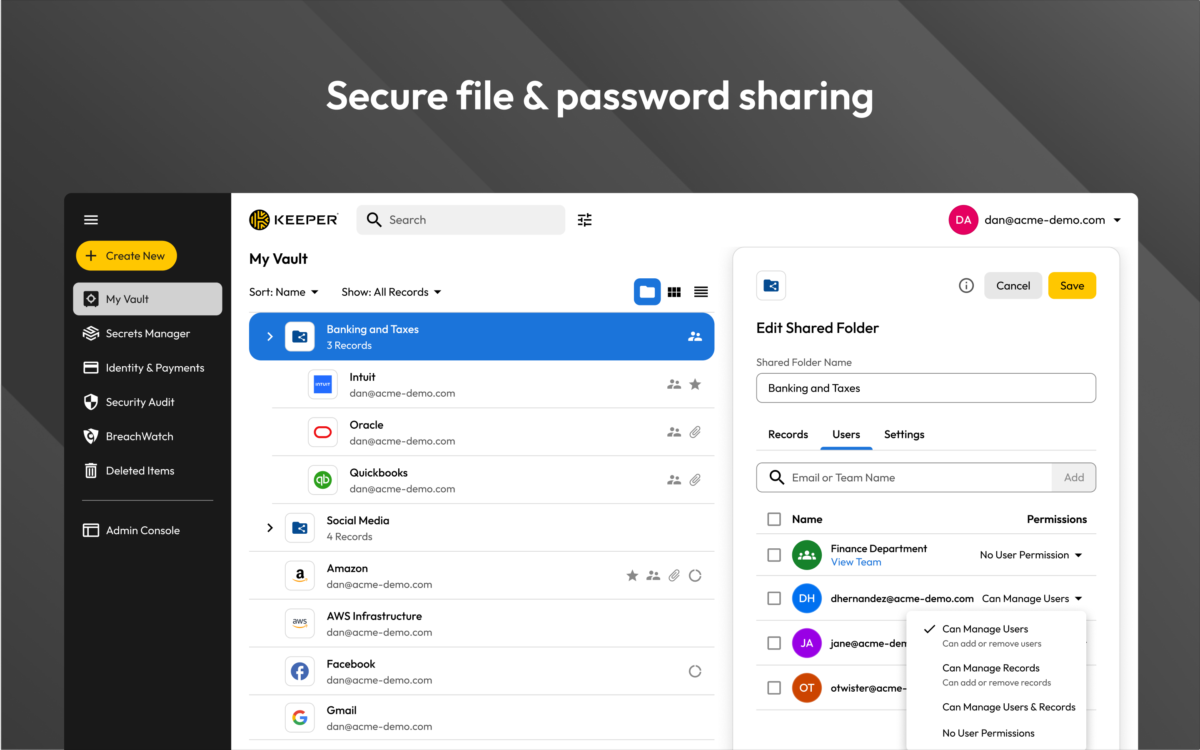Expand the Social Media folder chevron

pyautogui.click(x=270, y=528)
